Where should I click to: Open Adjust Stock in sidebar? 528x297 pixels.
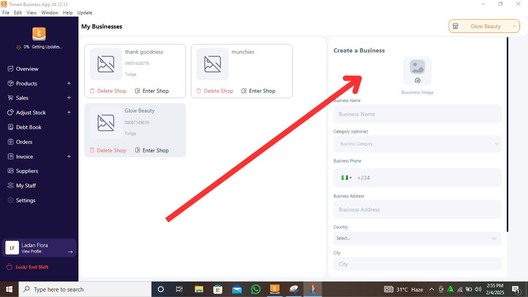tap(31, 113)
